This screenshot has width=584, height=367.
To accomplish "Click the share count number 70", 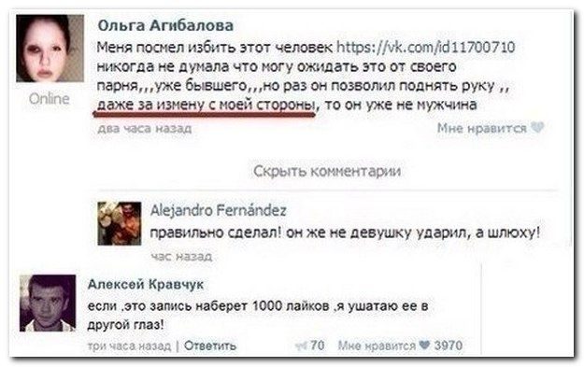I will click(x=317, y=346).
